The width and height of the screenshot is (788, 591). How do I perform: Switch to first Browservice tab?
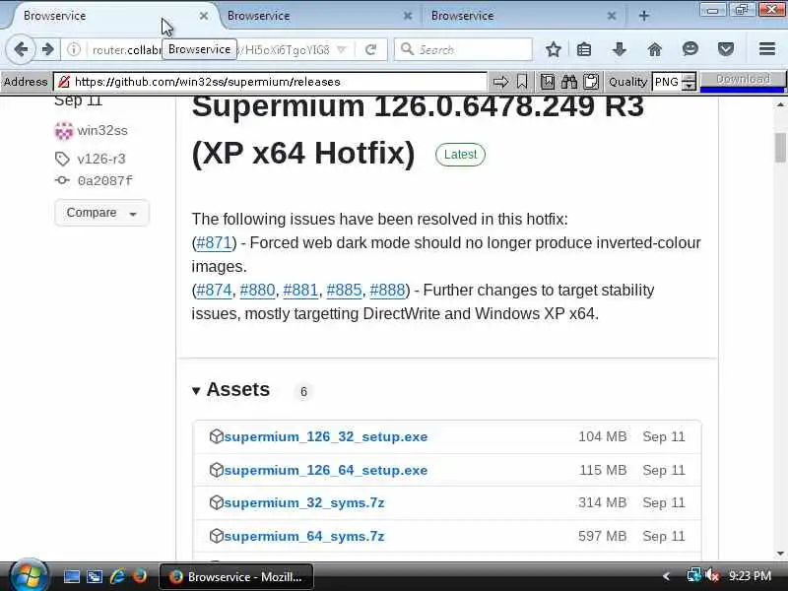(108, 16)
